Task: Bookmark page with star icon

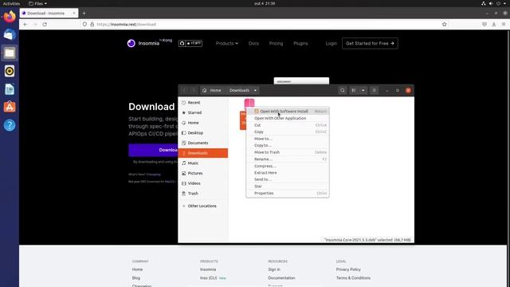Action: [445, 25]
